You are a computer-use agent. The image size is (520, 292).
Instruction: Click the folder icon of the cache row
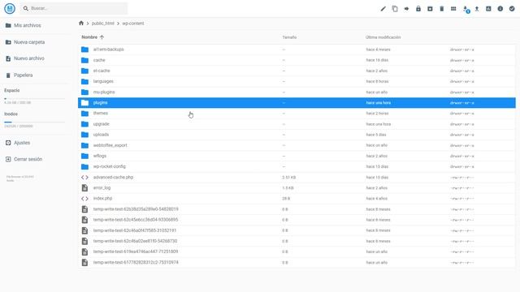tap(84, 60)
